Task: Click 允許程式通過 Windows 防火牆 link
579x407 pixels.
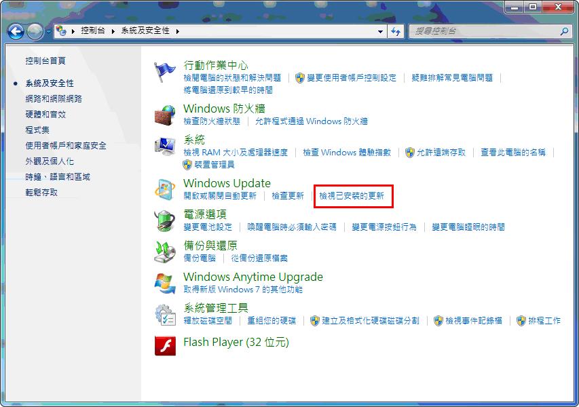Action: [x=312, y=121]
